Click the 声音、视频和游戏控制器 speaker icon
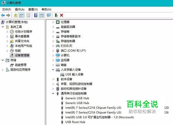Screen dimensions: 173x125 (58, 84)
